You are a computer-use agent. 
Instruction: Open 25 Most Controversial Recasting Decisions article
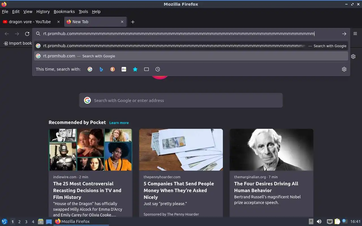pos(87,190)
